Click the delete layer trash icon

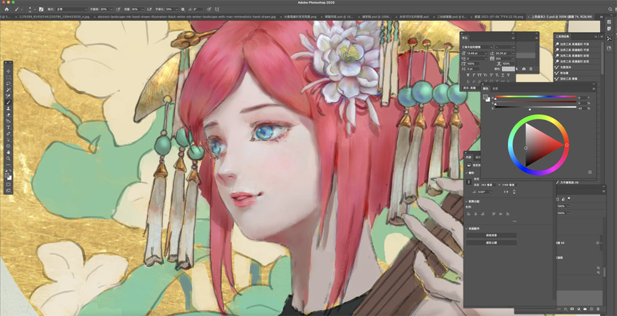[x=598, y=309]
